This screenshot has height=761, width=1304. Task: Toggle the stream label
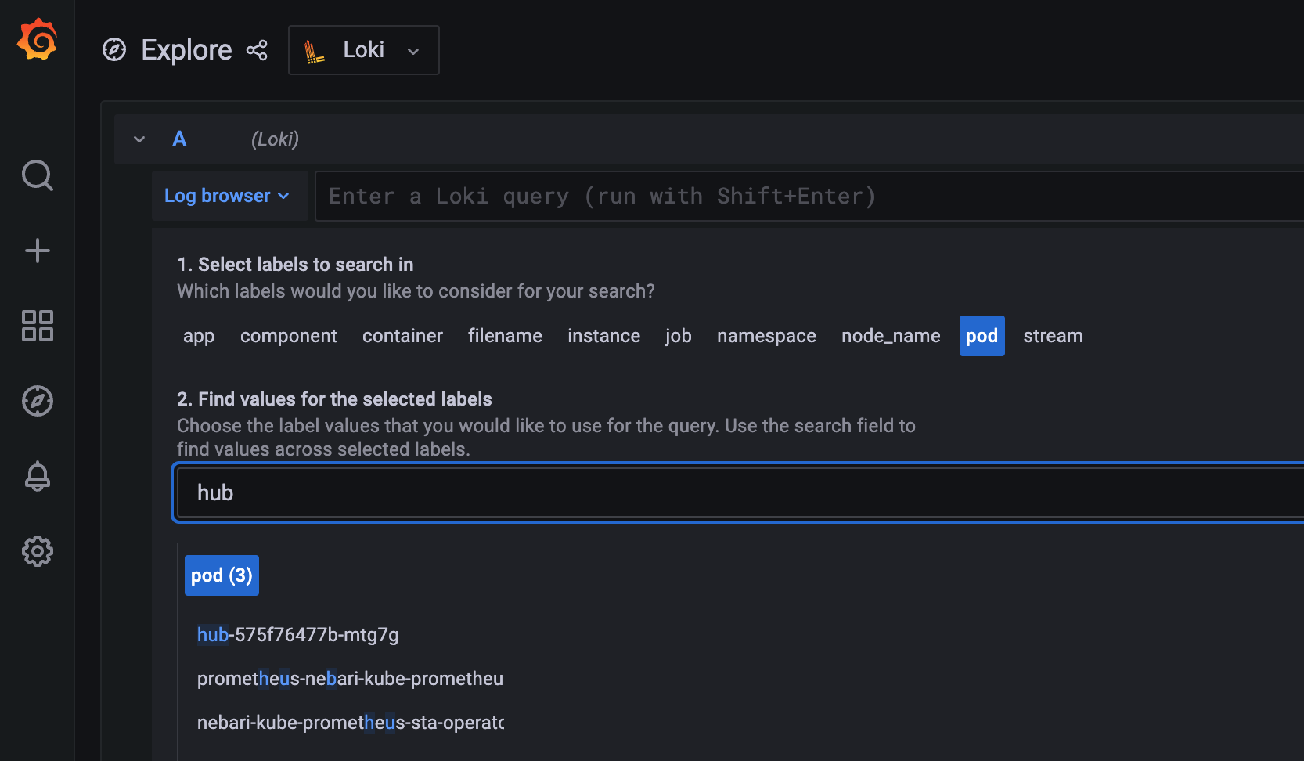click(1053, 336)
